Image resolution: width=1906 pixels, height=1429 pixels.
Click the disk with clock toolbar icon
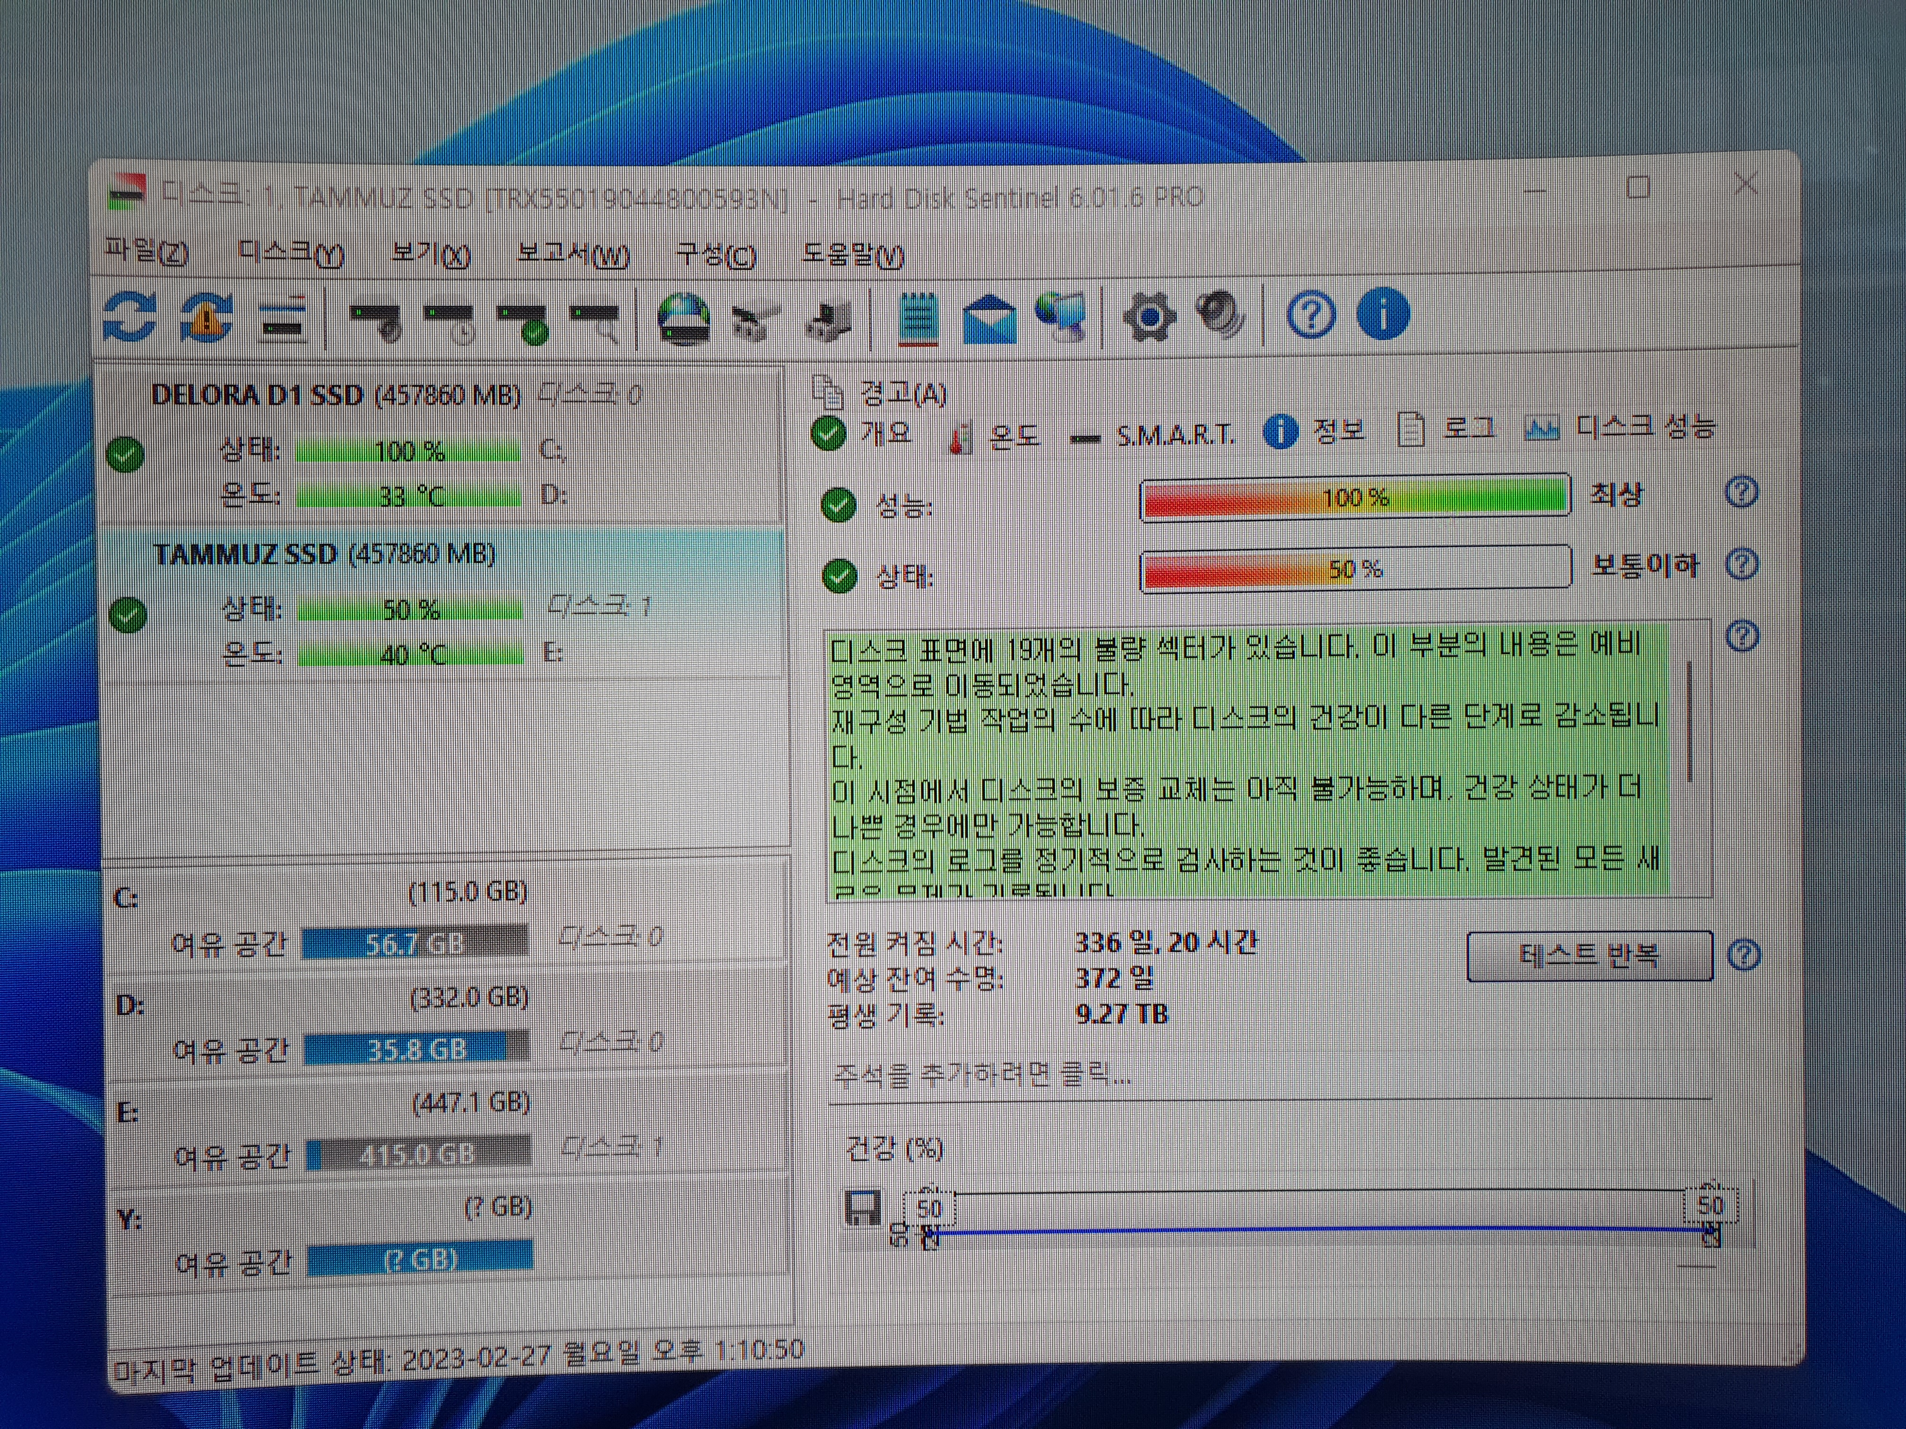pyautogui.click(x=451, y=324)
